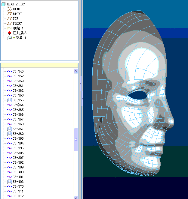Screen dimensions: 188x199
Task: Click the HEAD_2.PRT part icon
Action: point(3,4)
